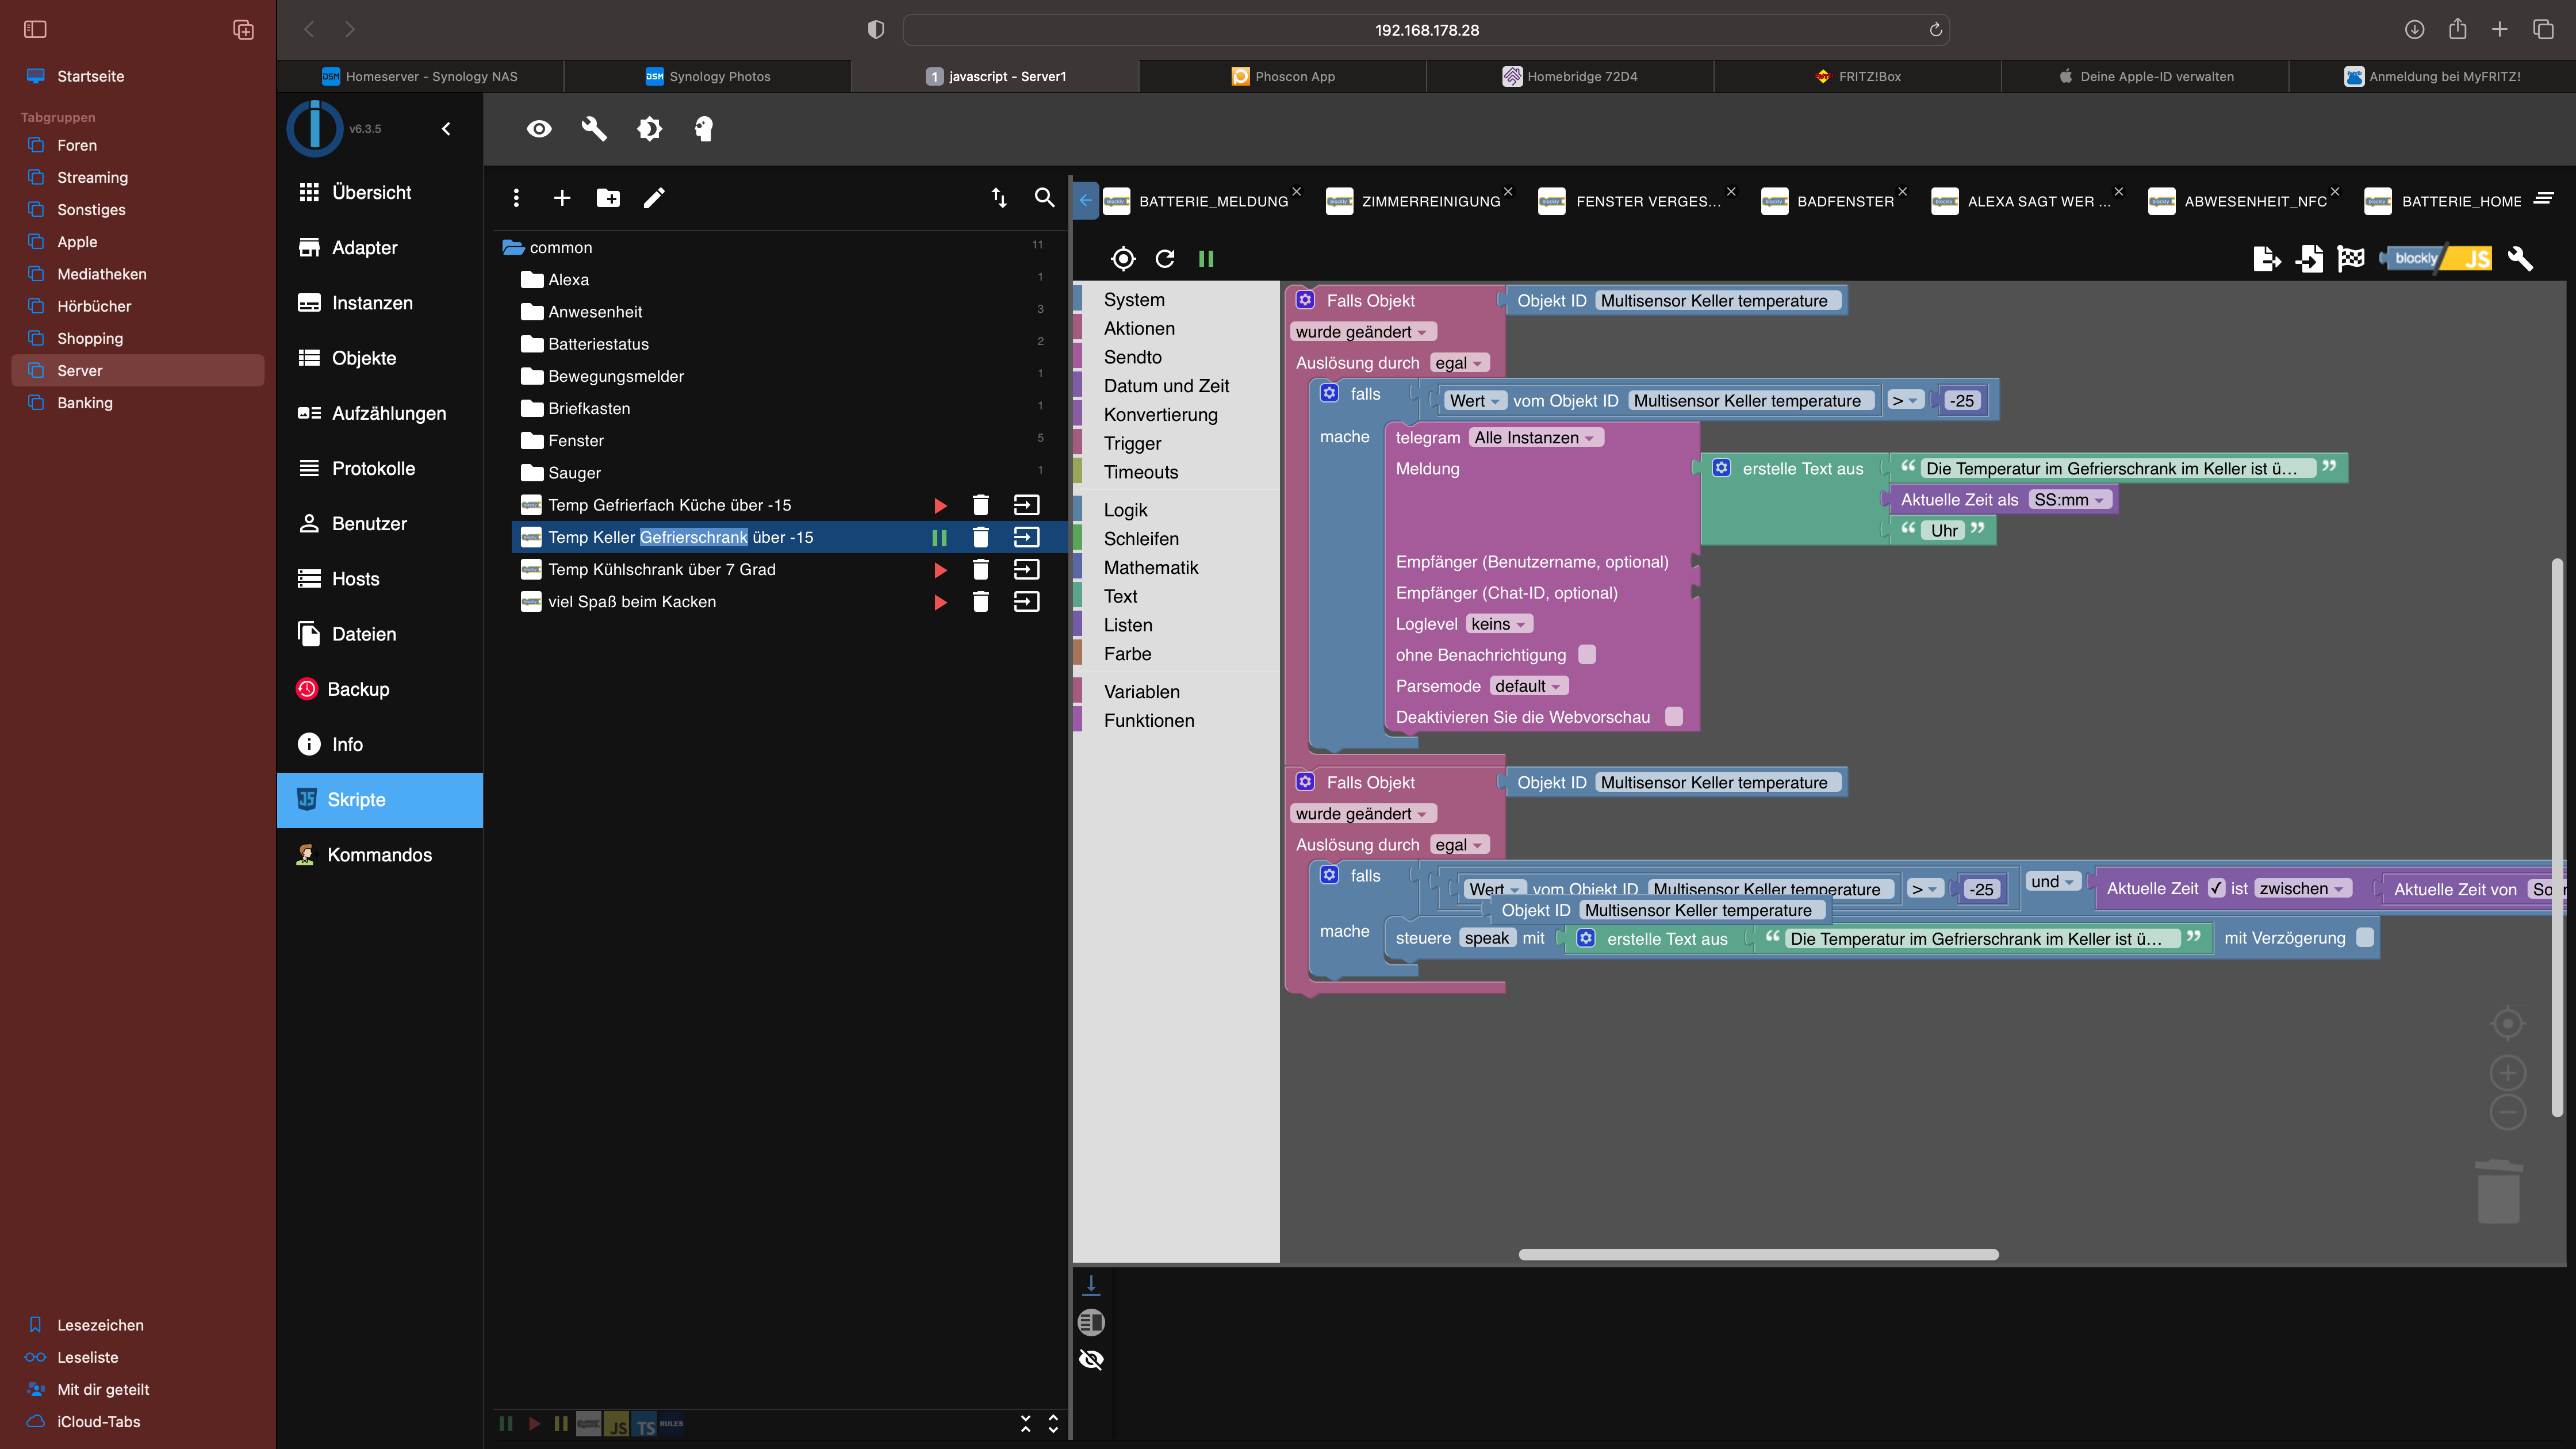Open the Server tab group in Safari sidebar
Viewport: 2576px width, 1449px height.
(80, 370)
